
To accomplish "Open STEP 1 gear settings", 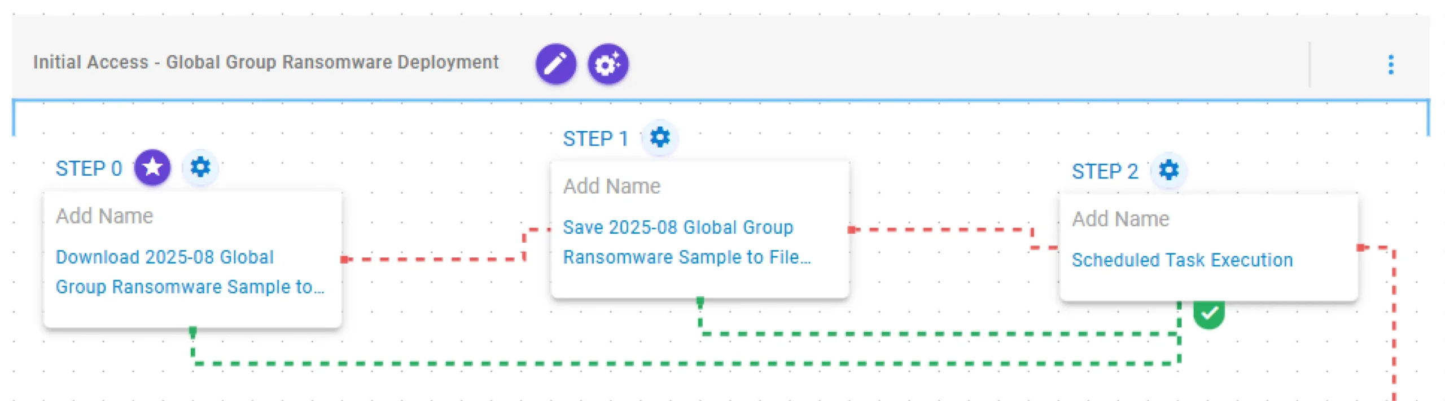I will [x=659, y=137].
